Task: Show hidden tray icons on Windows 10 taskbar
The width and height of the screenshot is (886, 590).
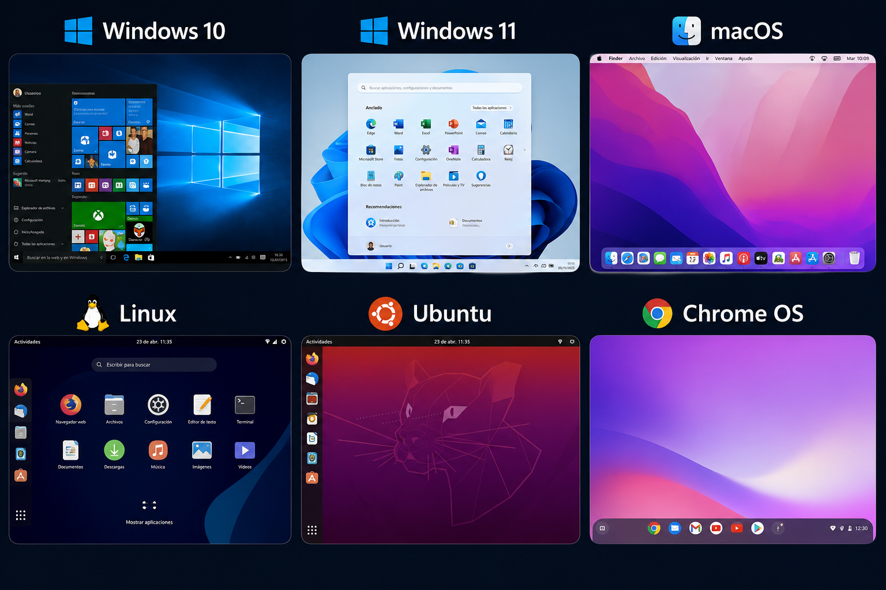Action: tap(230, 258)
